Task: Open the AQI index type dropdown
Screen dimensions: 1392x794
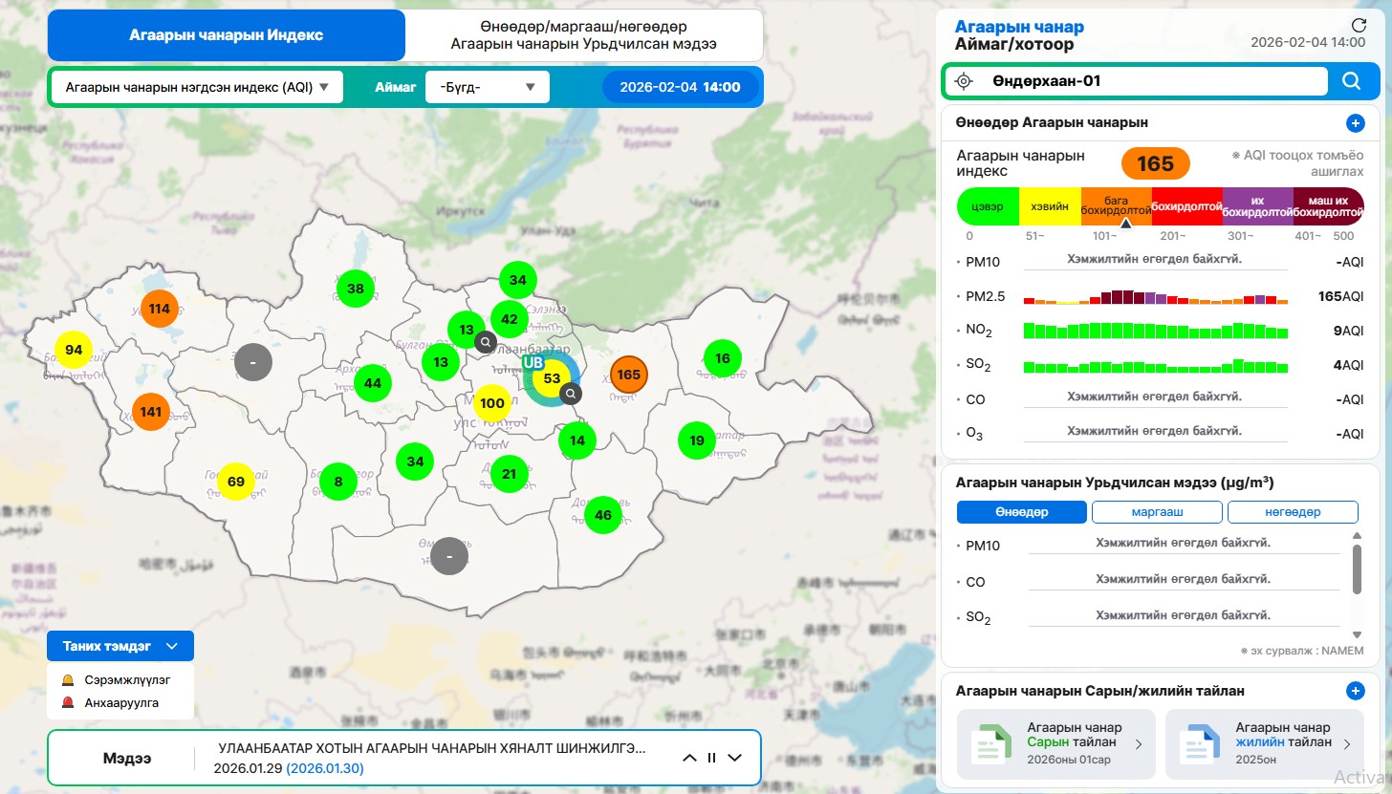Action: click(x=196, y=87)
